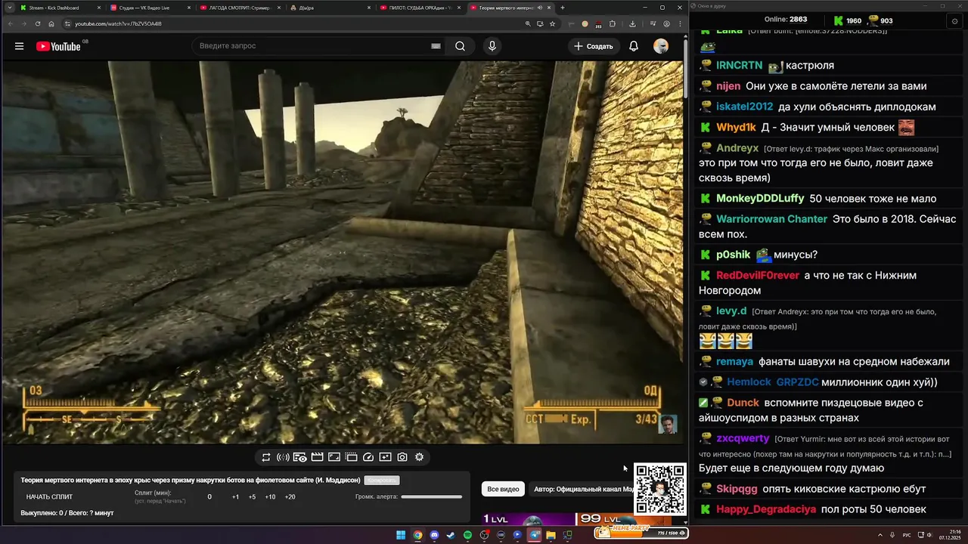Viewport: 968px width, 544px height.
Task: Open the Chrome extensions puzzle icon
Action: pyautogui.click(x=613, y=23)
